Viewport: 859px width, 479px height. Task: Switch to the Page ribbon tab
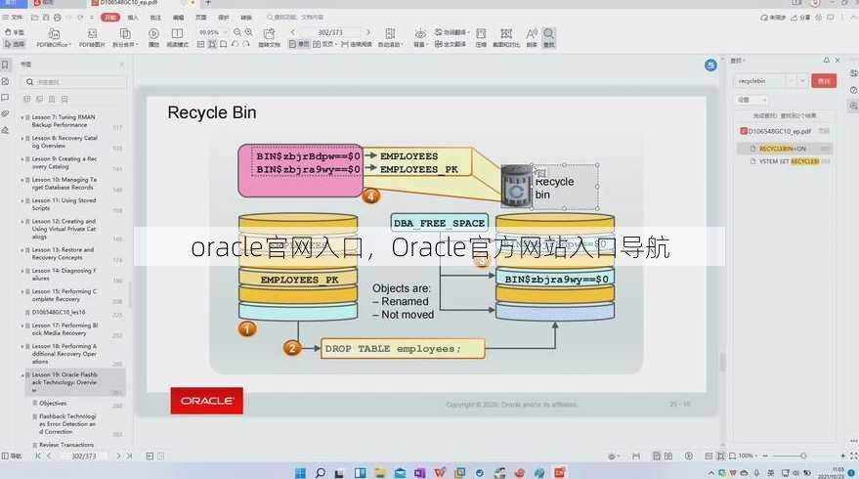201,18
